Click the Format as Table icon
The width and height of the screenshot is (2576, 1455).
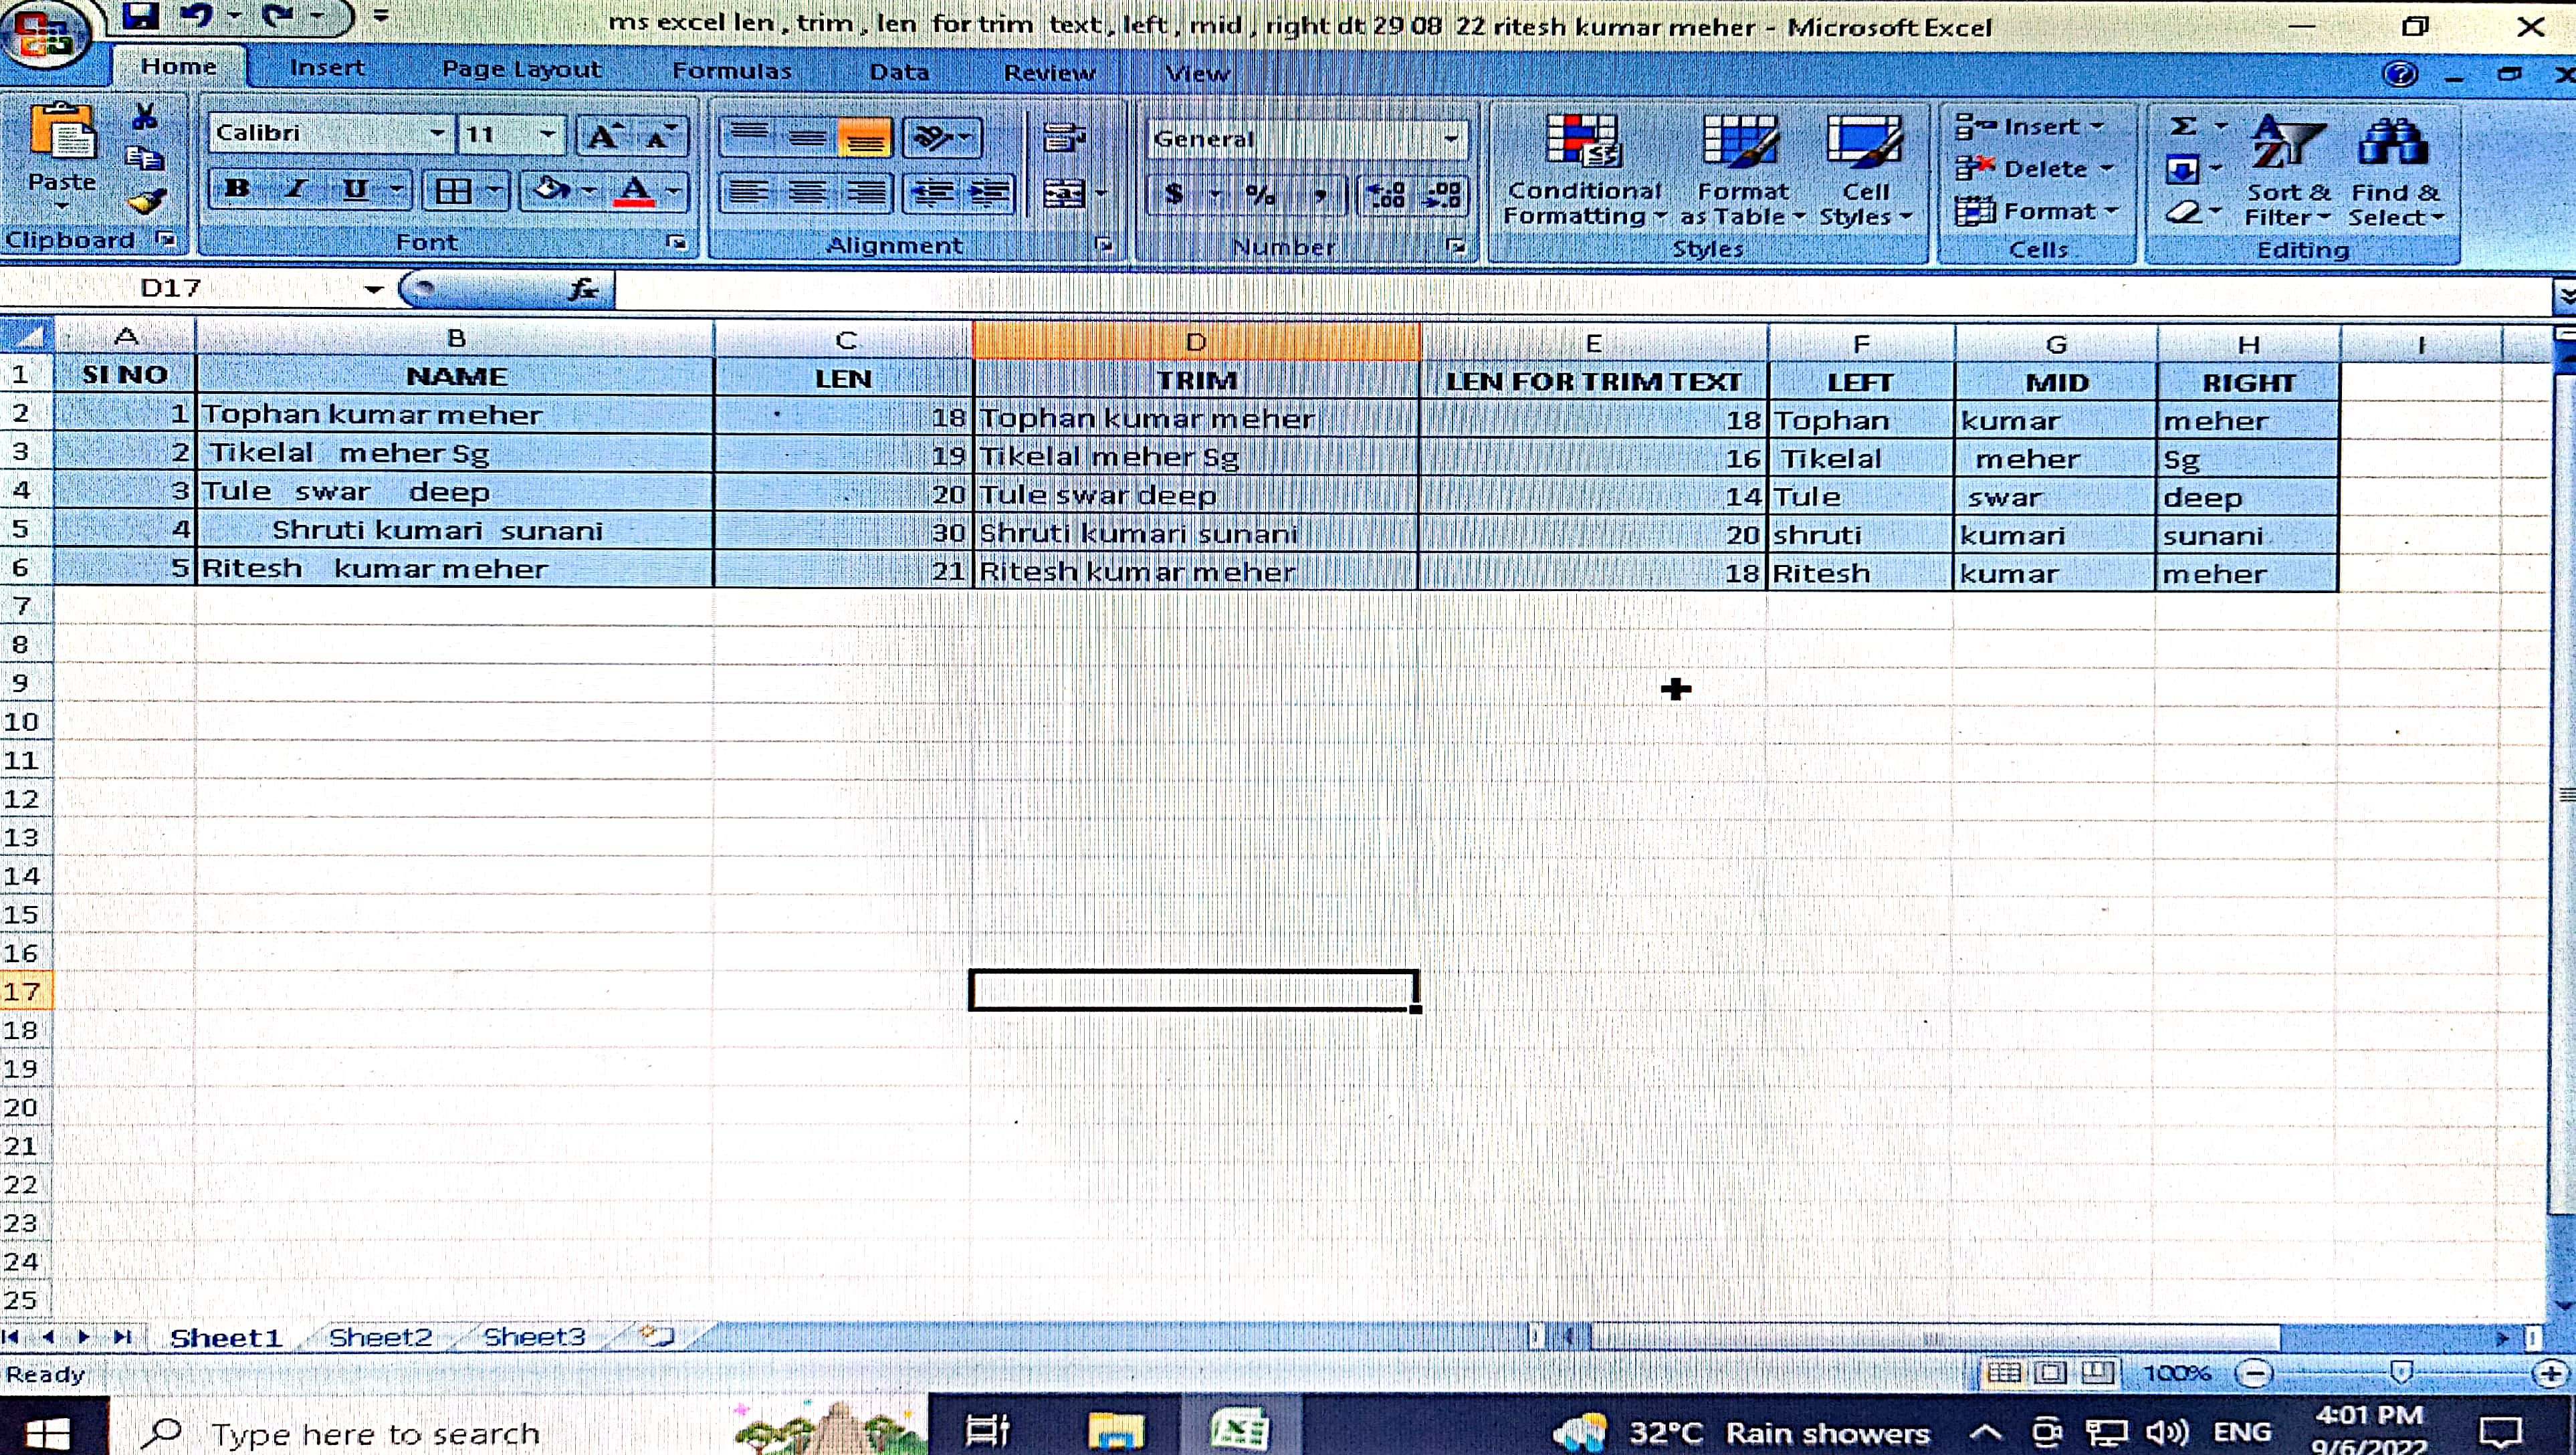click(1742, 170)
